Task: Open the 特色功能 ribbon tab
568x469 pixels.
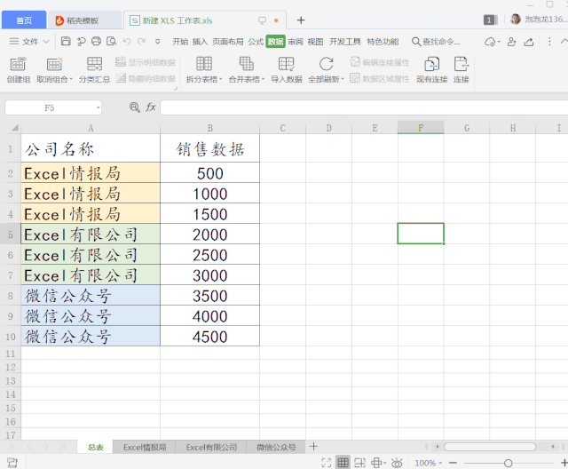Action: click(383, 42)
